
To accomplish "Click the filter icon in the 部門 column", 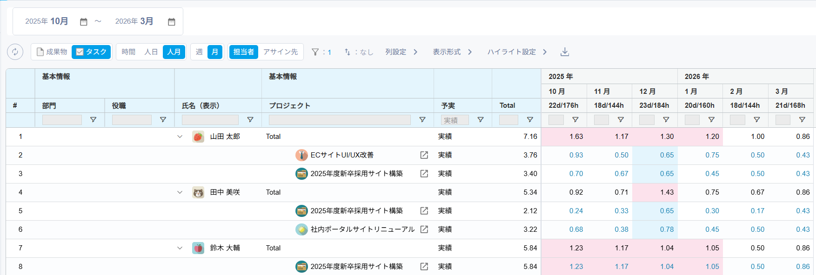I will (x=93, y=120).
